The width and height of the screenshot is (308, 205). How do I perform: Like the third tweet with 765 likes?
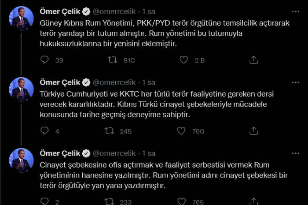pos(181,201)
